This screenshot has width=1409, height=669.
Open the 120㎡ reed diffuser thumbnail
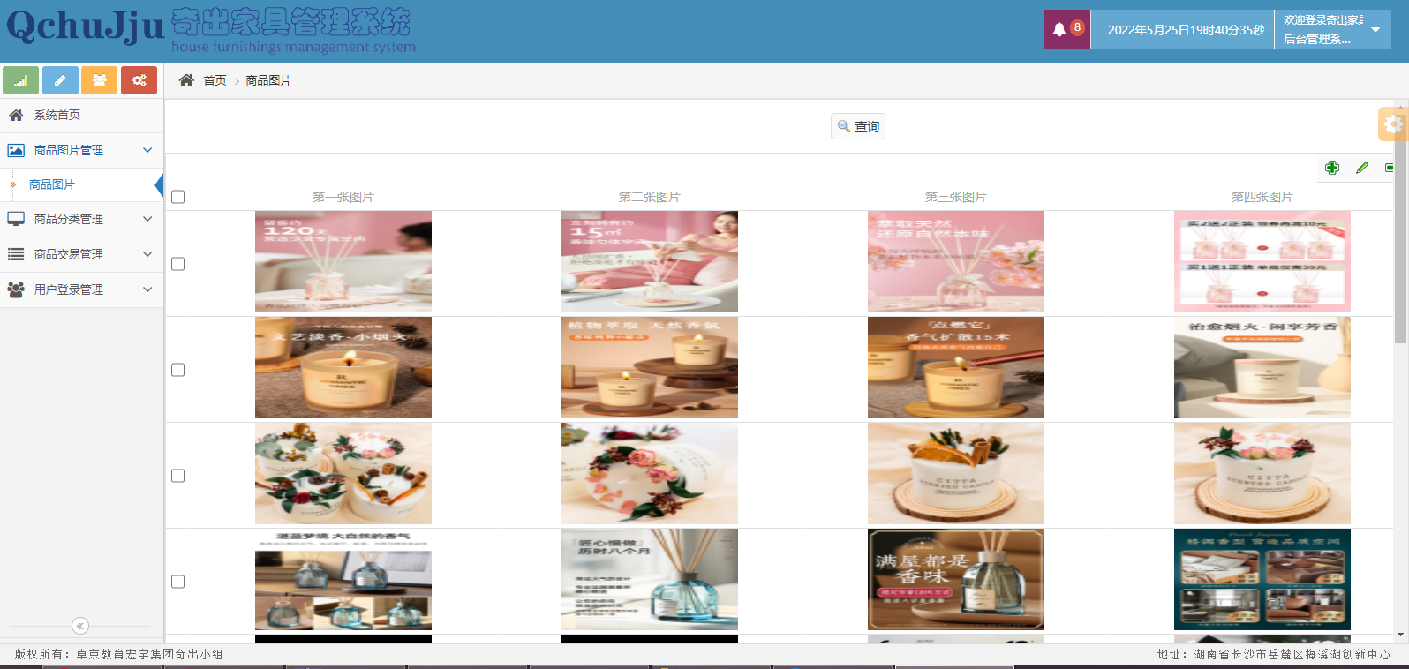coord(343,261)
